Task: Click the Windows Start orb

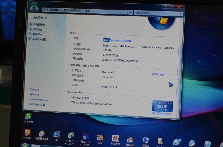Action: (x=25, y=145)
